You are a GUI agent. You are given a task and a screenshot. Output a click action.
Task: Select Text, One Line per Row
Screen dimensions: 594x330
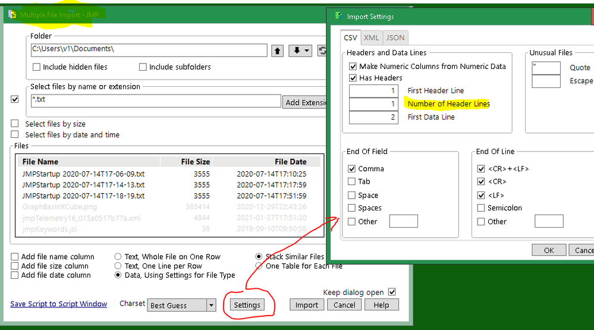118,266
